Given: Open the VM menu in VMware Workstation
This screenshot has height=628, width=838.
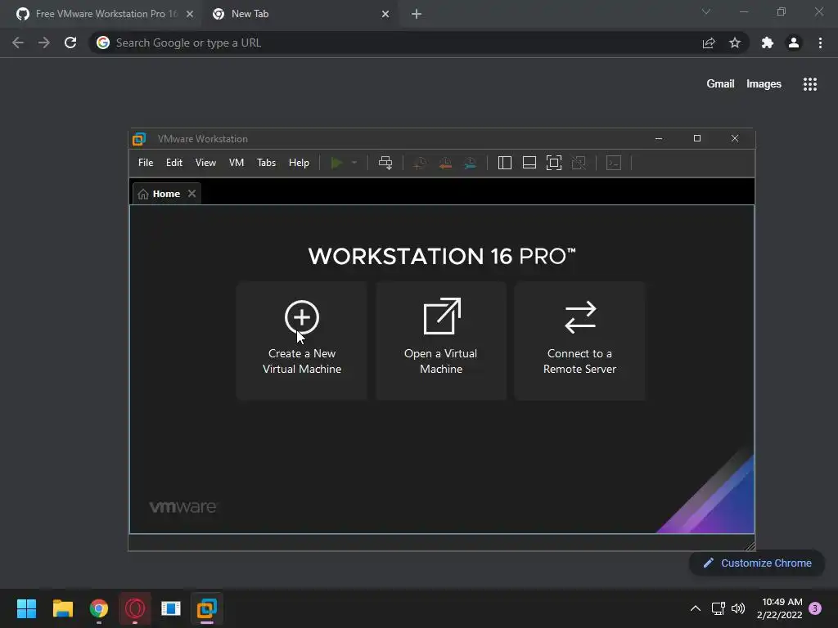Looking at the screenshot, I should pos(237,163).
